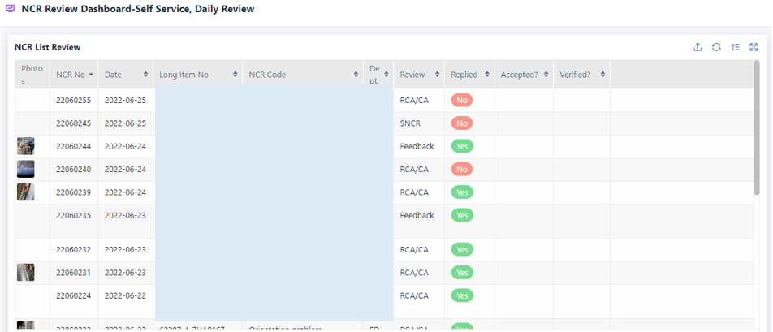Sort by NCR Code column arrows
The image size is (773, 332).
point(356,75)
